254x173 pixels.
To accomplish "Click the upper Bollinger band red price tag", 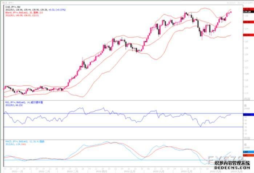I will click(x=246, y=9).
